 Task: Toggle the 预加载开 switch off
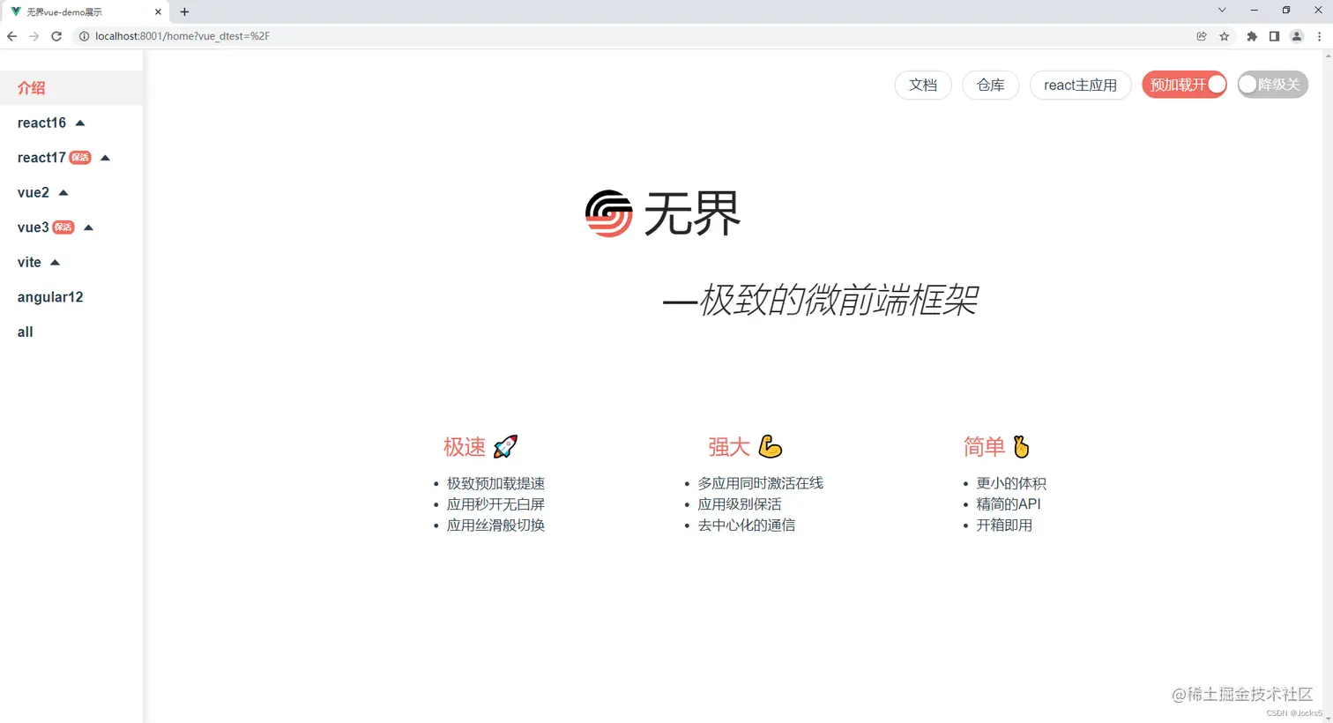pyautogui.click(x=1184, y=85)
